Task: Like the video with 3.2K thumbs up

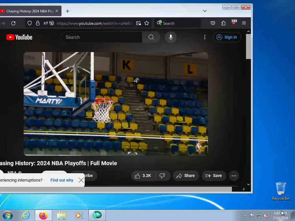Action: click(x=143, y=176)
